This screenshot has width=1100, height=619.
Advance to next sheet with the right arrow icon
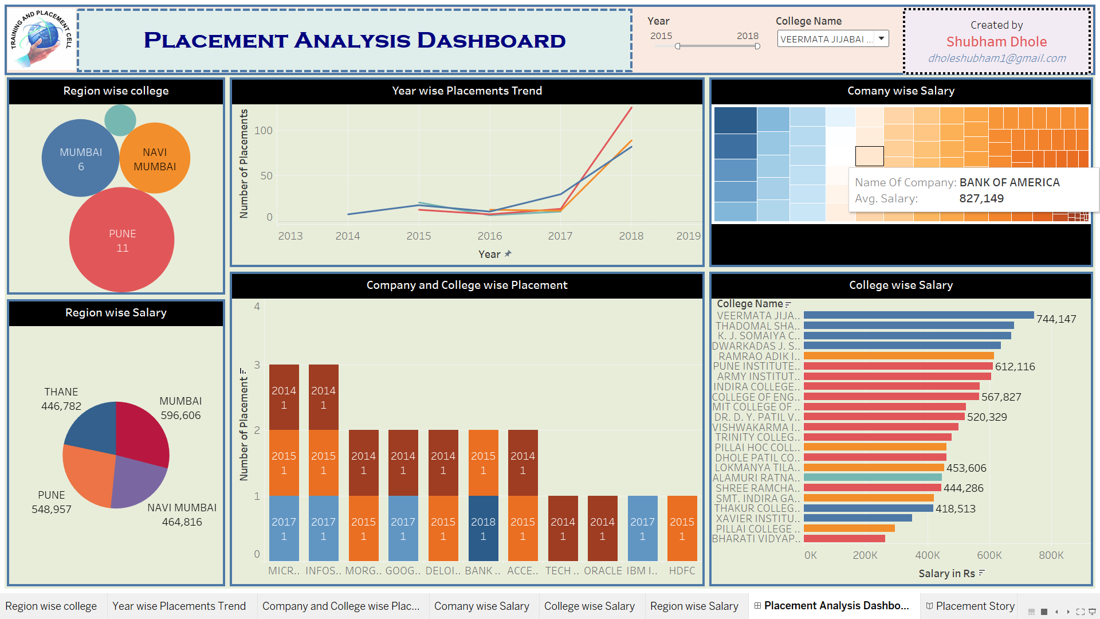pyautogui.click(x=1068, y=612)
